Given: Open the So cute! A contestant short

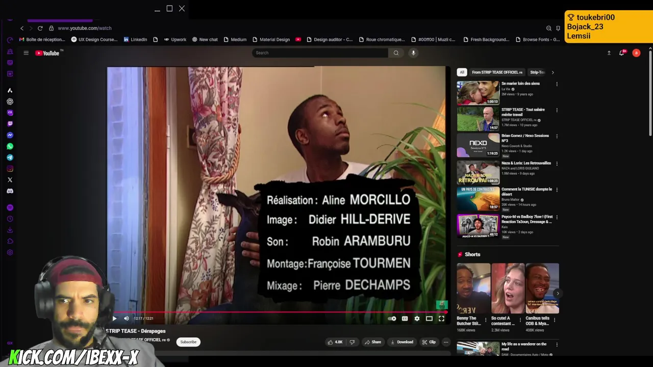Looking at the screenshot, I should point(508,288).
